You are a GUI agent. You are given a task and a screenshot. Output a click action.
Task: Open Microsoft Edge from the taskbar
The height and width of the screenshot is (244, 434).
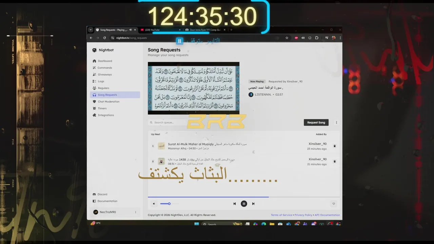tap(264, 224)
